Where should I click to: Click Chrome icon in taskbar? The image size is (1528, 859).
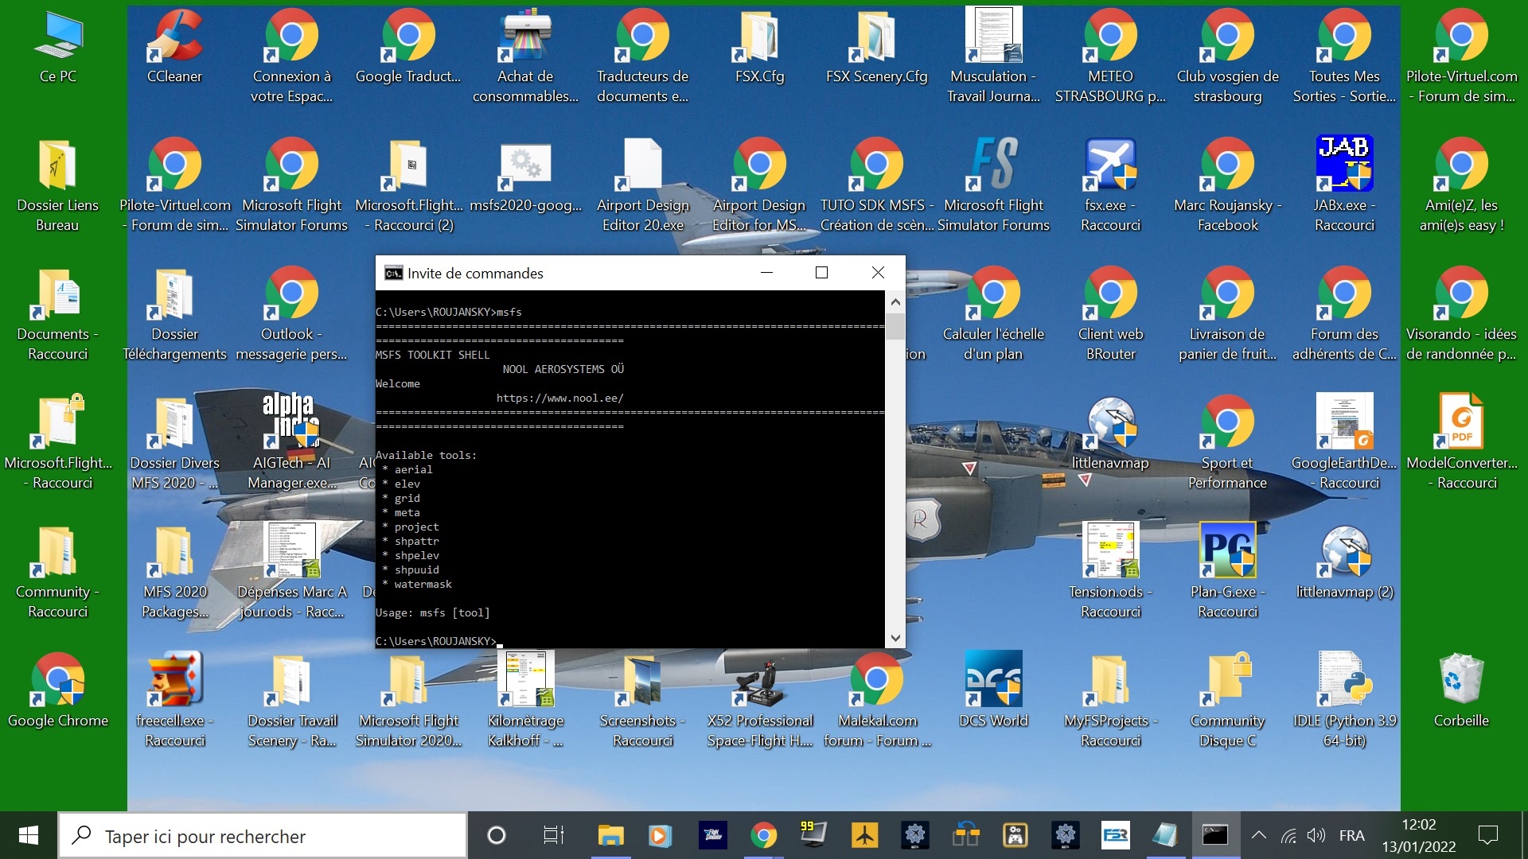(x=763, y=835)
